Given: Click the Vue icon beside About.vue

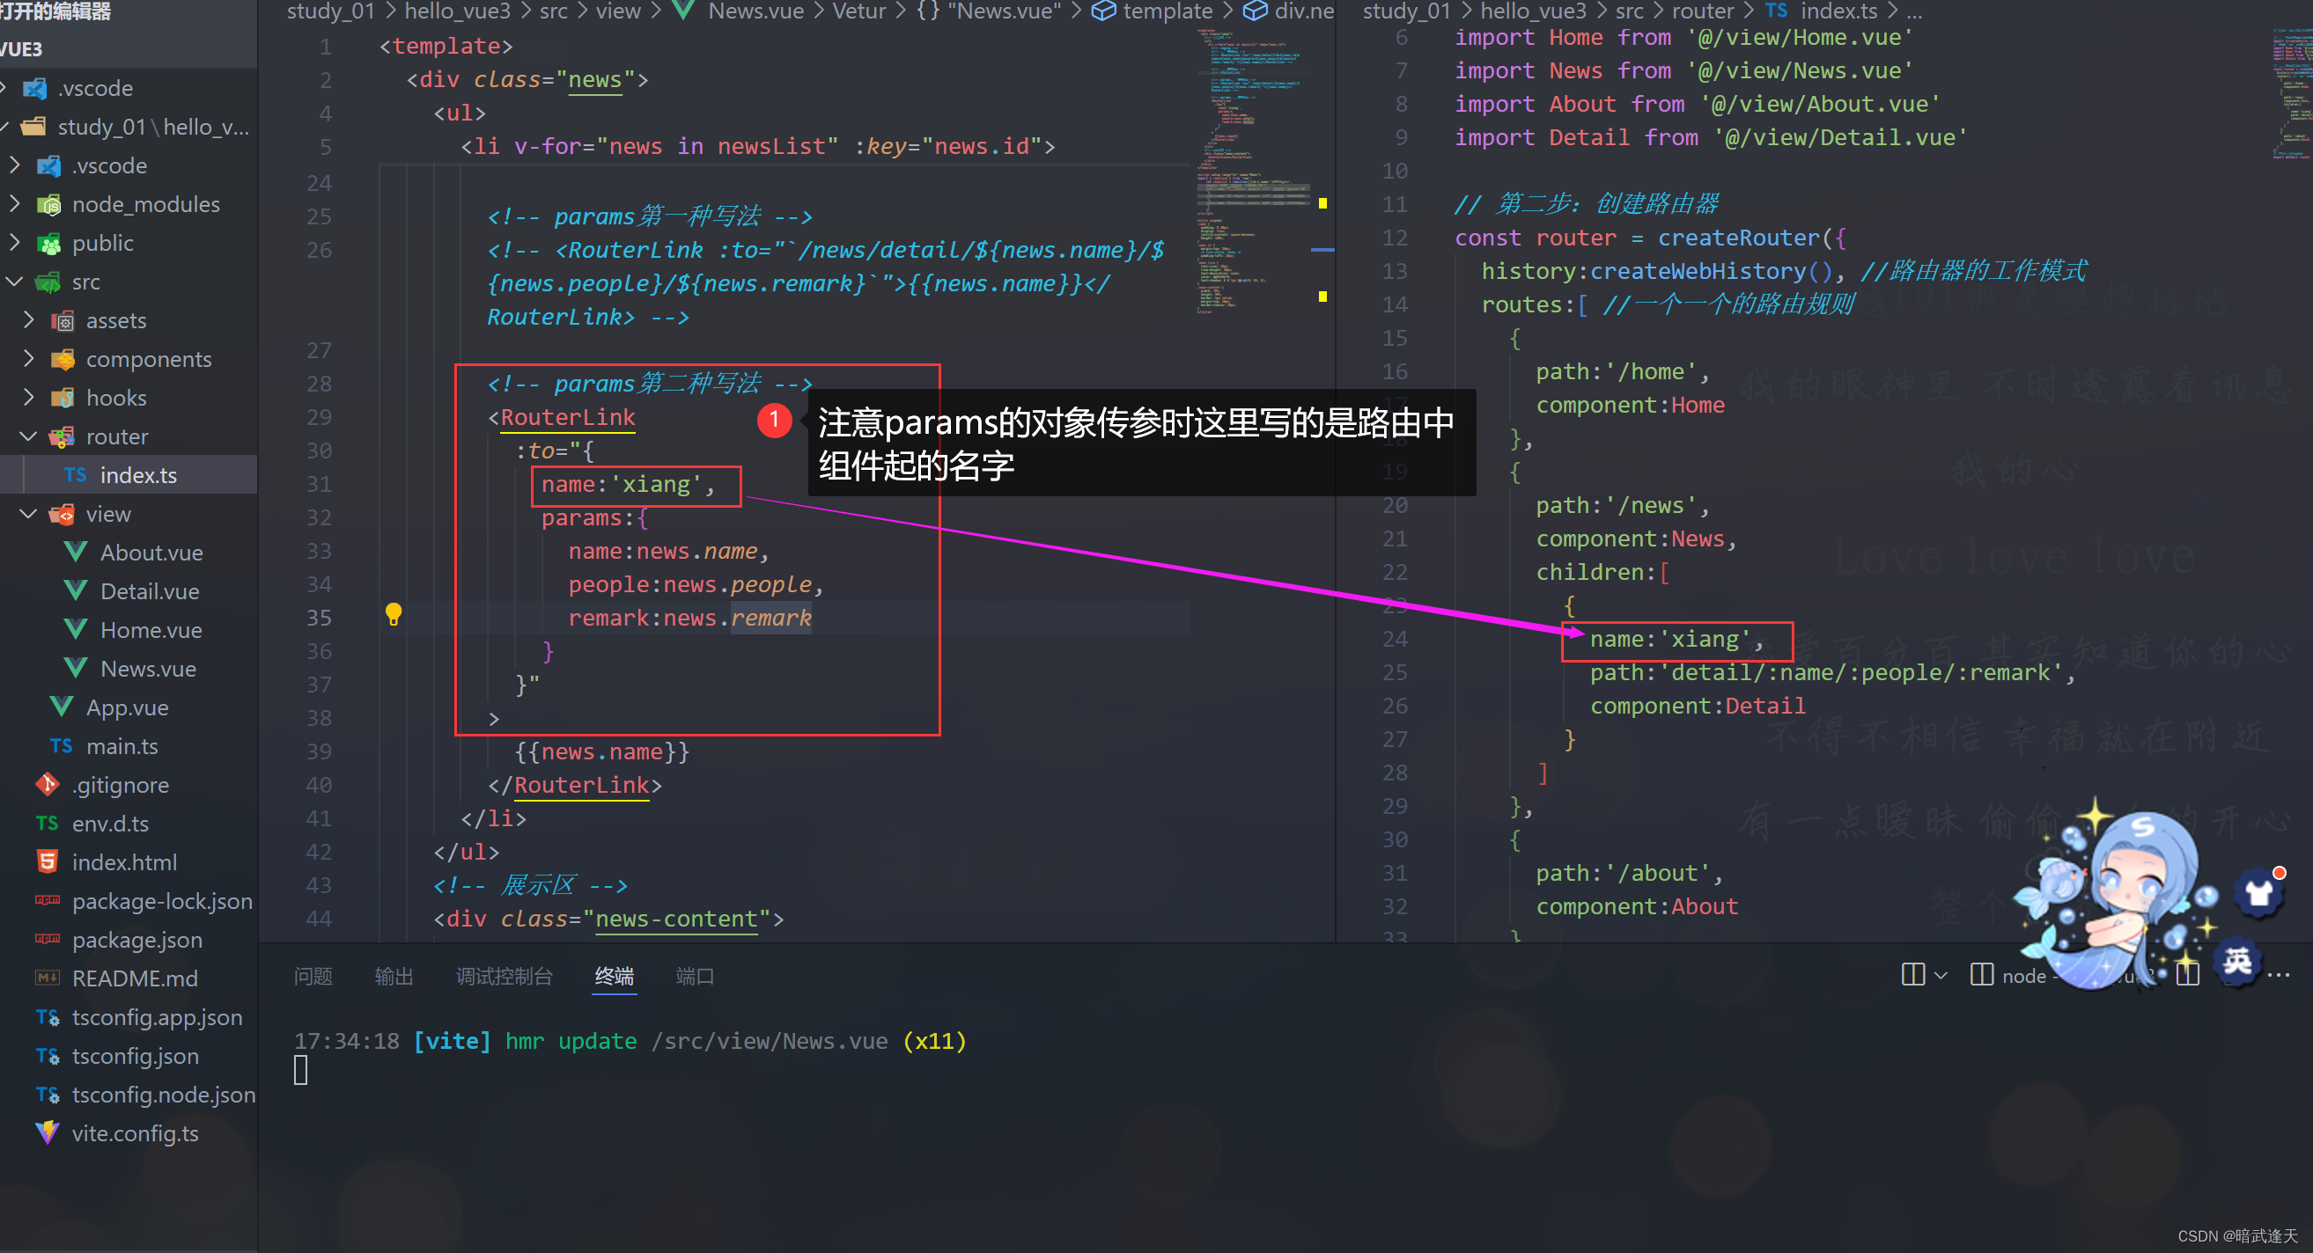Looking at the screenshot, I should 76,552.
